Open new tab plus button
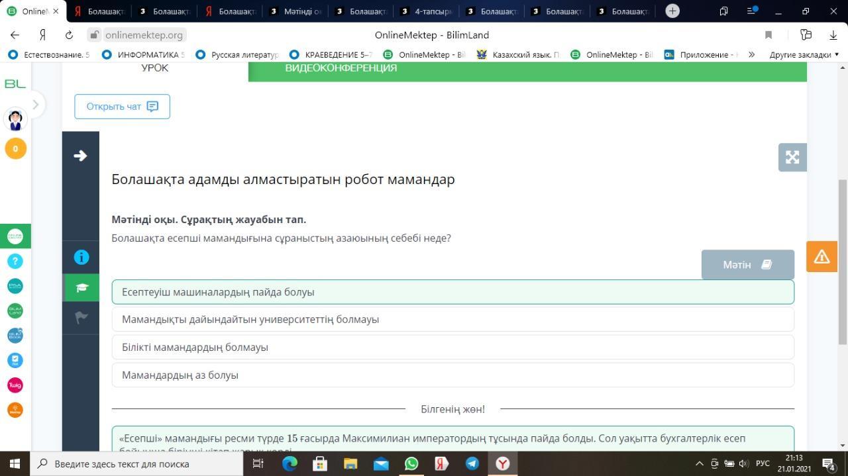The width and height of the screenshot is (848, 476). tap(672, 11)
